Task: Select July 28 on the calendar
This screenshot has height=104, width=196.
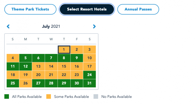Action: pyautogui.click(x=51, y=83)
